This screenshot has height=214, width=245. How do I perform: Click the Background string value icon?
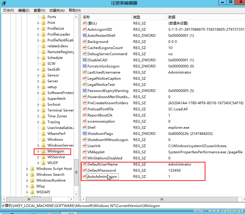pyautogui.click(x=84, y=41)
